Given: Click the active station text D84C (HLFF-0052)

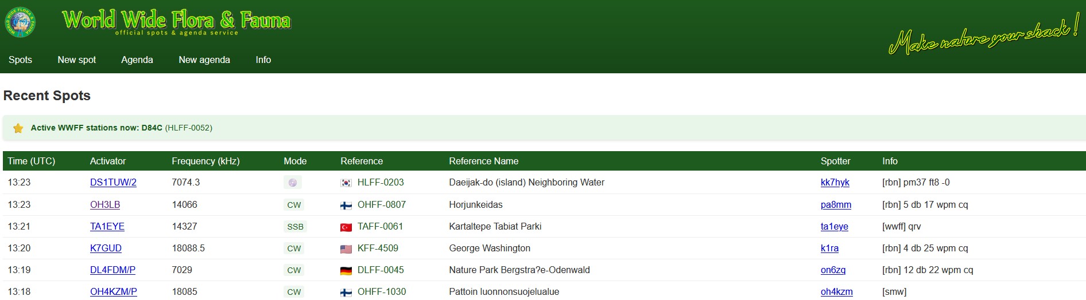Looking at the screenshot, I should (x=177, y=128).
